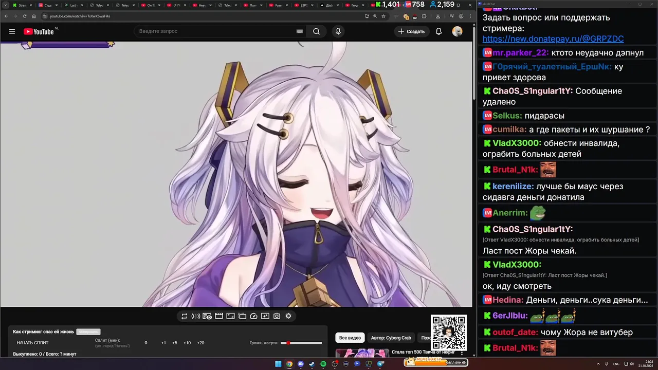The height and width of the screenshot is (370, 658).
Task: Click the clapperboard icon in player toolbar
Action: 218,316
